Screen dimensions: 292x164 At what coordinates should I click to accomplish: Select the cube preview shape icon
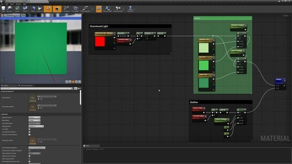[76, 82]
